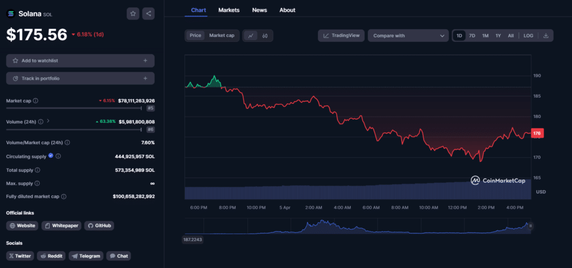This screenshot has width=572, height=268.
Task: Select 1D time range
Action: pos(459,36)
